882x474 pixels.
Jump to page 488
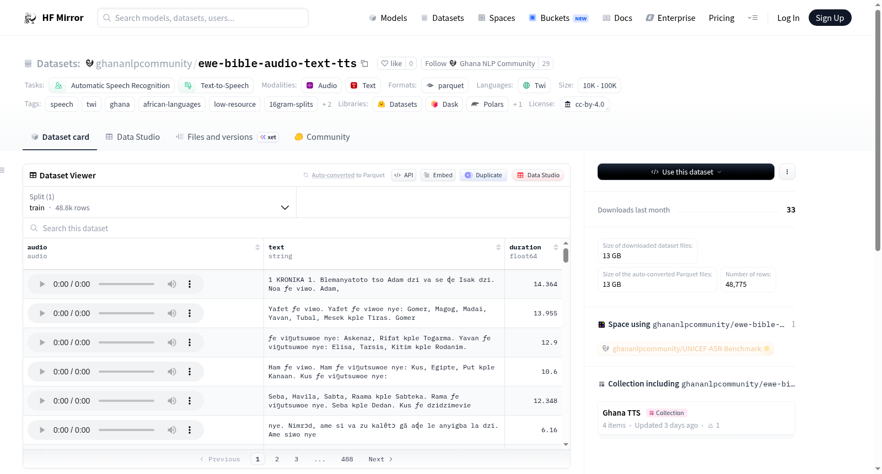click(x=347, y=459)
